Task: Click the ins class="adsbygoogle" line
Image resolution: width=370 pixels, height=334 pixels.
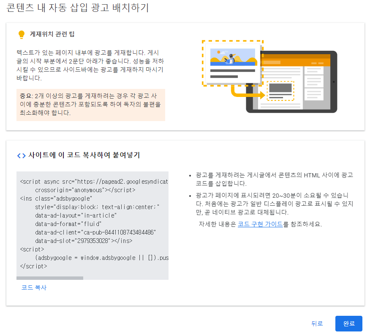Action: click(x=56, y=199)
